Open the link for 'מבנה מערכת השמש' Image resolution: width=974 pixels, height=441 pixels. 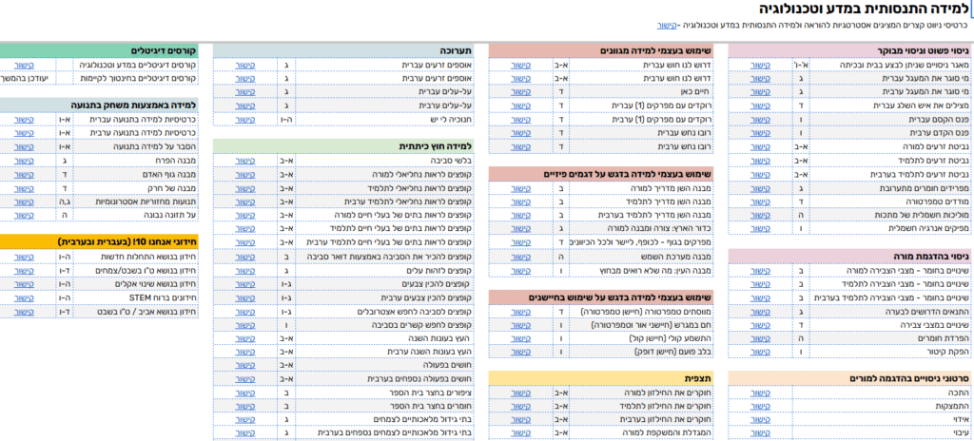pyautogui.click(x=520, y=257)
